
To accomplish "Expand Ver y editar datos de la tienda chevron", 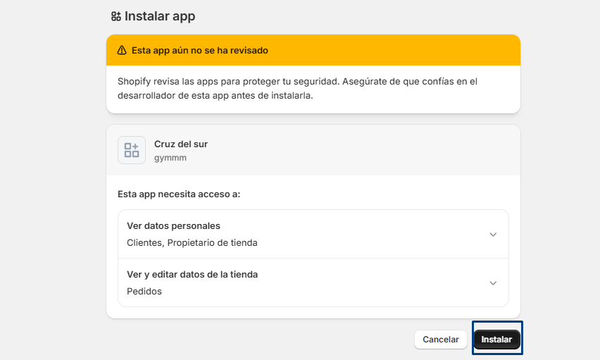I will (493, 283).
